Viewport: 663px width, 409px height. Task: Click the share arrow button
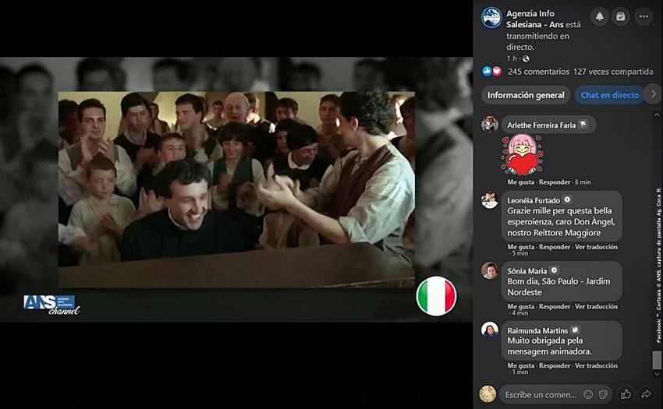pyautogui.click(x=646, y=395)
